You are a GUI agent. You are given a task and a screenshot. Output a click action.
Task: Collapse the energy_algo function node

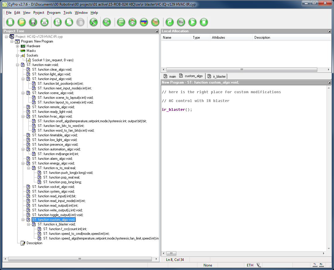pyautogui.click(x=23, y=163)
